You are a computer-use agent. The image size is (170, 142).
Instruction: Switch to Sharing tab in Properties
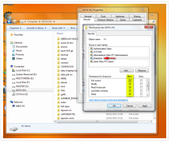[137, 16]
